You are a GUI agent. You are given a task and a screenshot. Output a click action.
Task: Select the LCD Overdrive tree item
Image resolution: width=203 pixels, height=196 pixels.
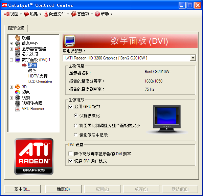[x=40, y=82]
